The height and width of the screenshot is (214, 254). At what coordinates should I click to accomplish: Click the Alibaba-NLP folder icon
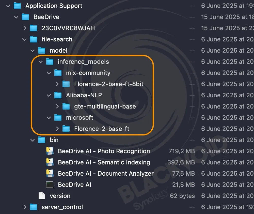point(58,95)
